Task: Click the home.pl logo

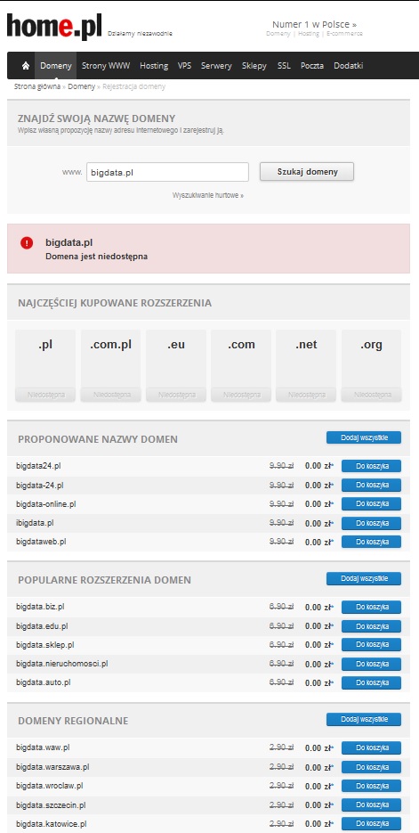Action: coord(54,27)
